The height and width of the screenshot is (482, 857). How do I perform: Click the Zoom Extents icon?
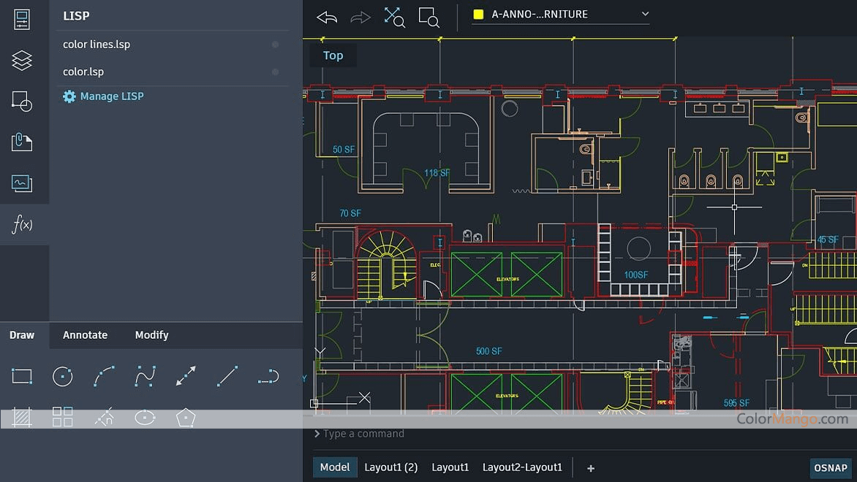(394, 18)
